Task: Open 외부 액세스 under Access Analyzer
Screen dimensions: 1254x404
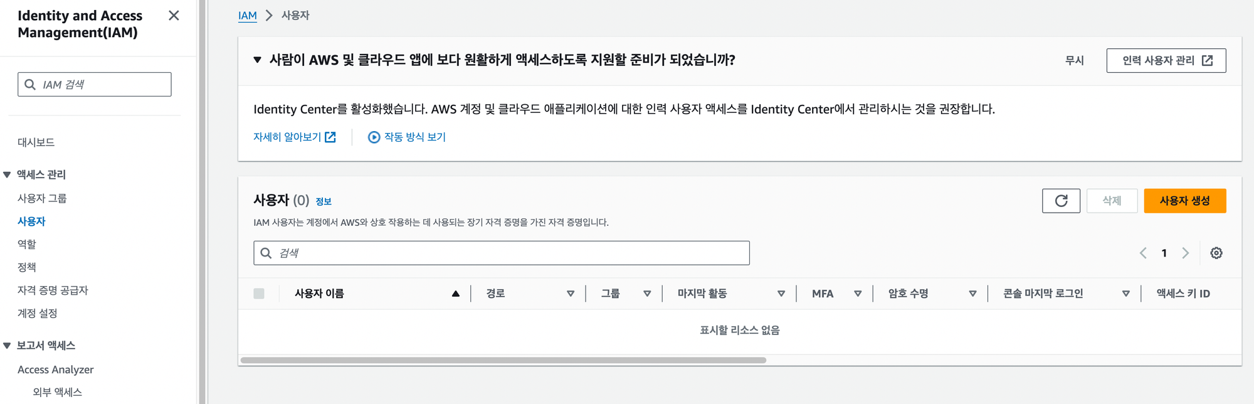Action: pos(58,392)
